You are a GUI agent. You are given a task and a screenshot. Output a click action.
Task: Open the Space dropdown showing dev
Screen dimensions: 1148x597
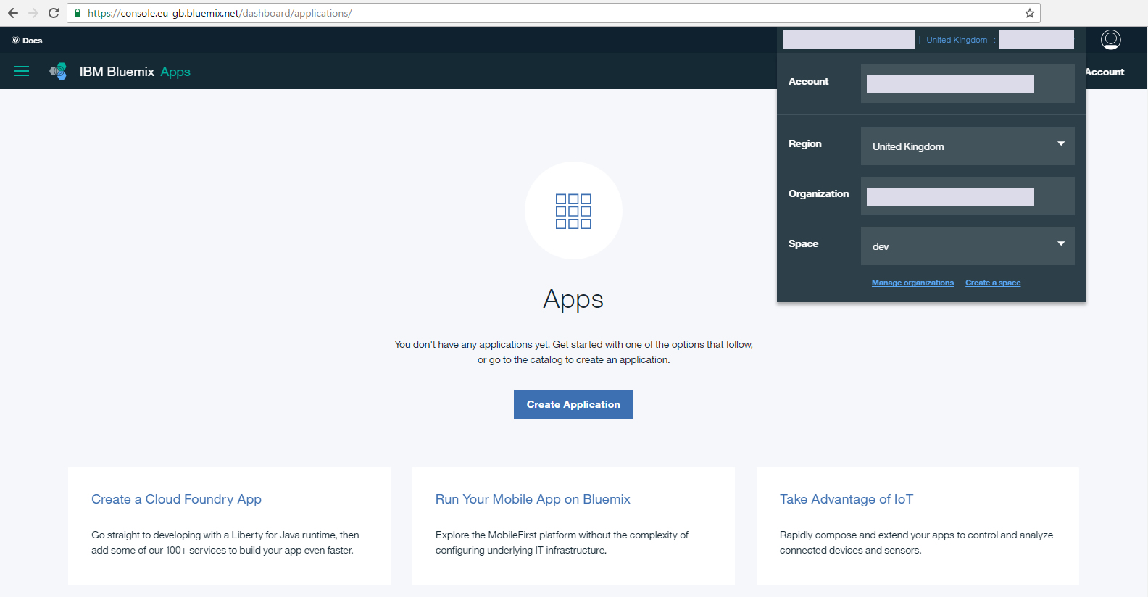pos(968,246)
